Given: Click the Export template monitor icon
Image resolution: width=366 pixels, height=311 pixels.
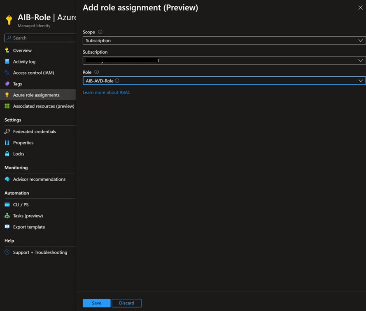Looking at the screenshot, I should tap(7, 227).
